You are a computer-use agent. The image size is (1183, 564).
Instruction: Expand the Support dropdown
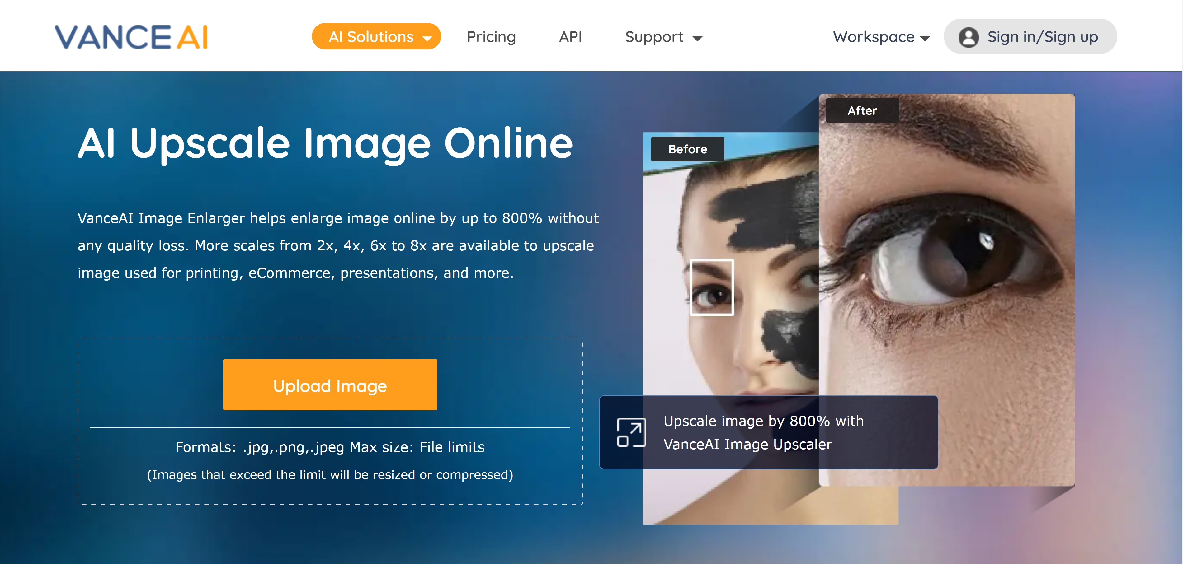coord(664,37)
